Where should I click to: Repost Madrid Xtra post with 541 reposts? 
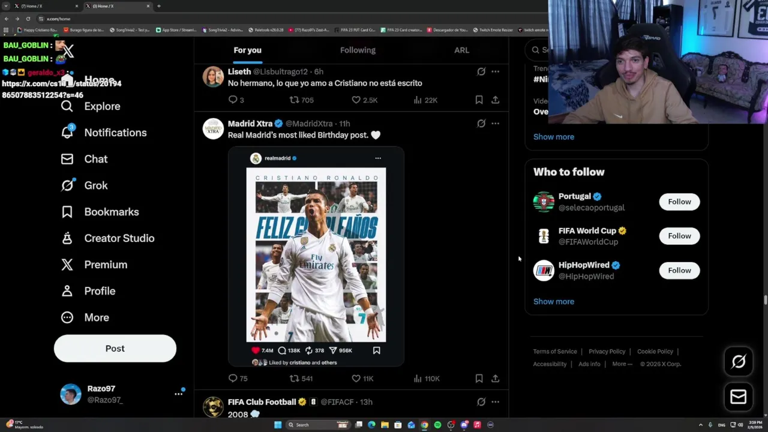pos(301,378)
